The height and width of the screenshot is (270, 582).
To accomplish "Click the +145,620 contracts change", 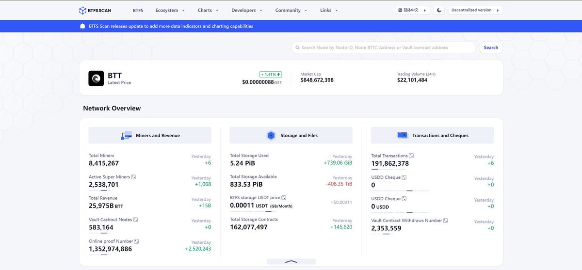I will [341, 227].
